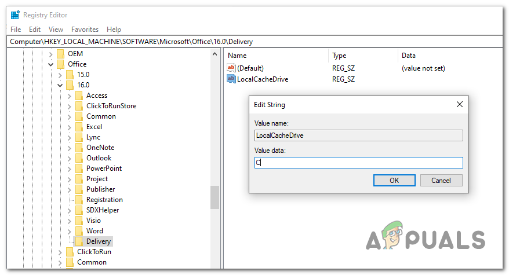Expand the PowerPoint key

(x=69, y=168)
